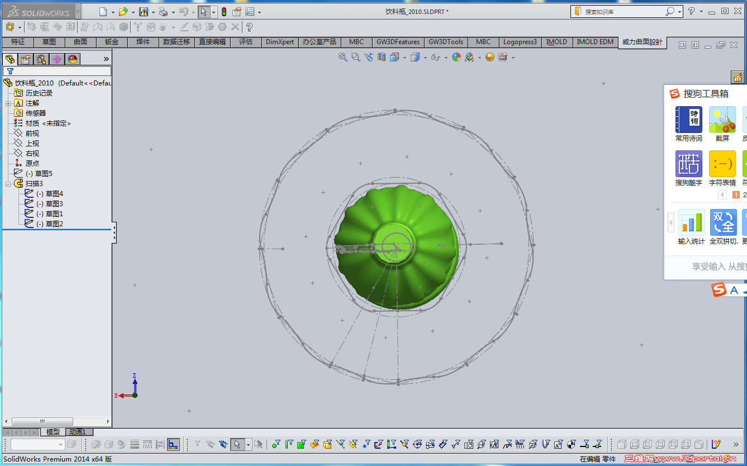The image size is (747, 466).
Task: Toggle the Select arrow tool in top toolbar
Action: click(204, 12)
